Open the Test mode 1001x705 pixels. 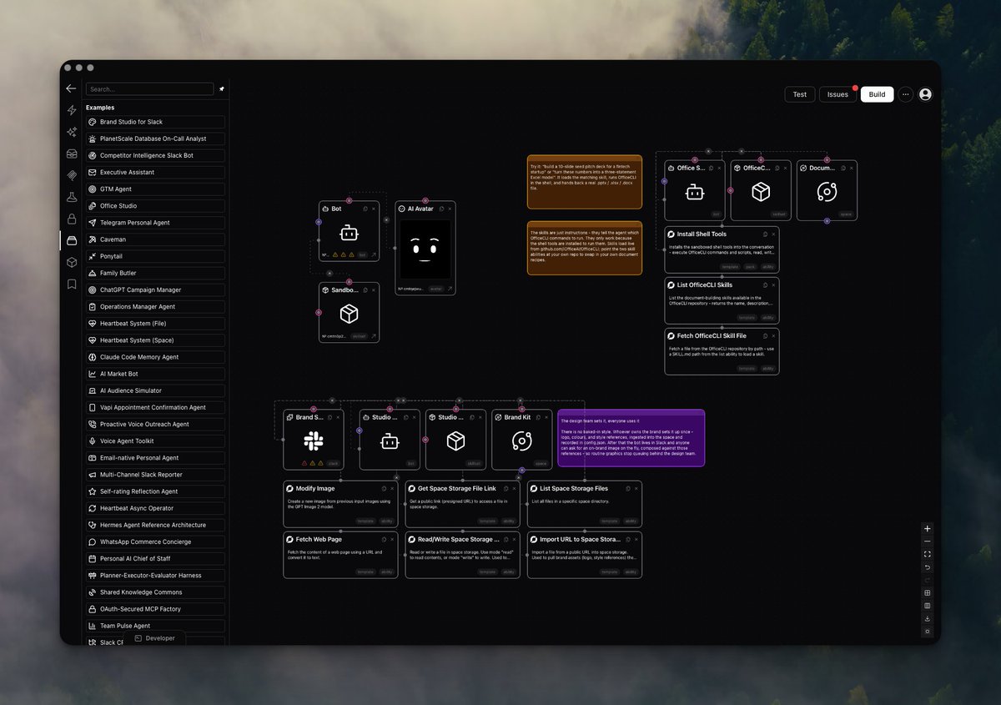799,94
